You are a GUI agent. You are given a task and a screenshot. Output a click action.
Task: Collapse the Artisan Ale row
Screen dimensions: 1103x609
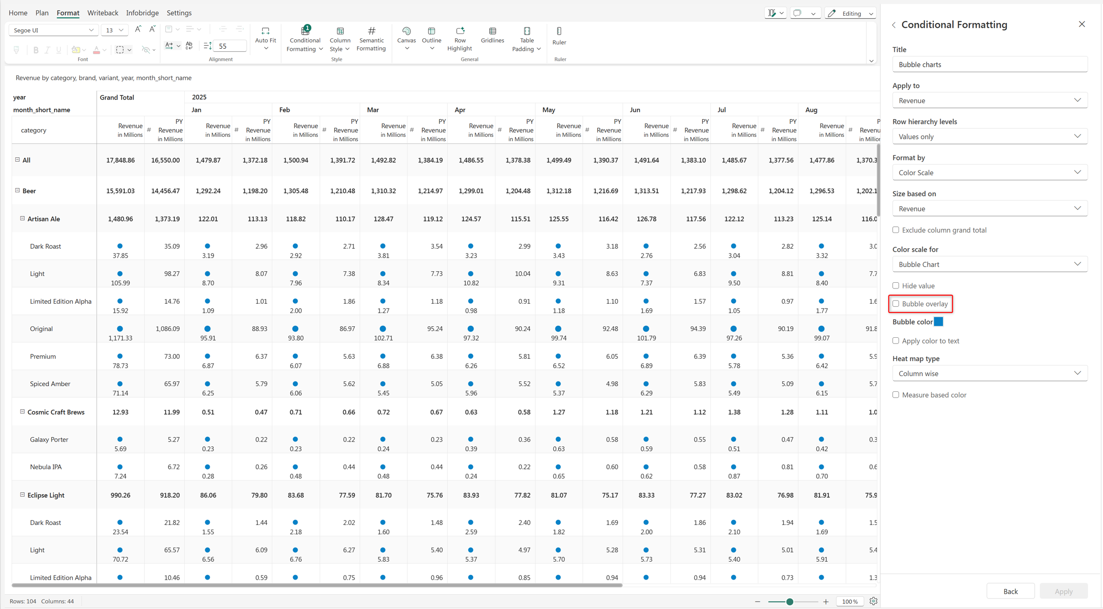[x=23, y=219]
